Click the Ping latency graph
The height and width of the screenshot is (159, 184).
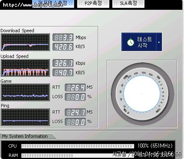(25, 117)
